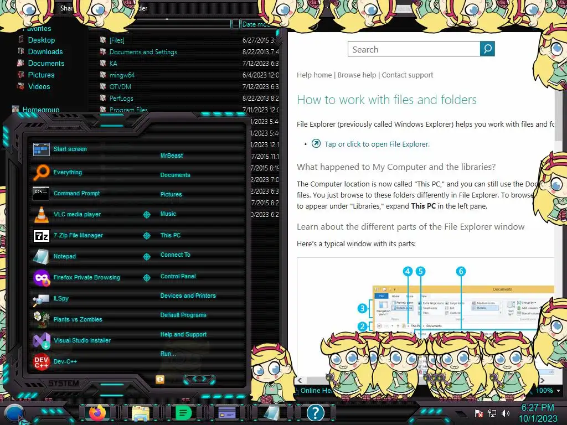Select Default Programs in start menu
This screenshot has width=567, height=425.
coord(183,315)
